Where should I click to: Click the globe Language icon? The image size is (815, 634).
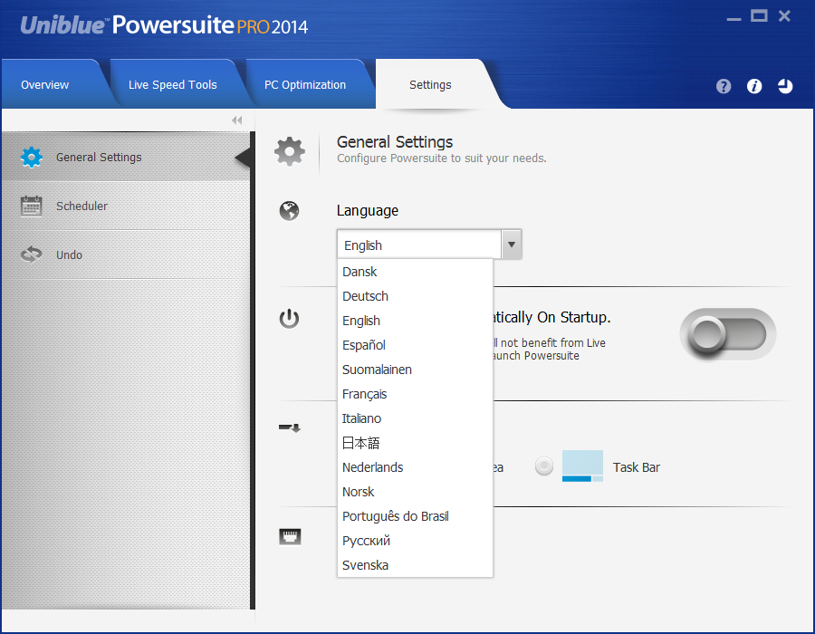click(x=289, y=210)
